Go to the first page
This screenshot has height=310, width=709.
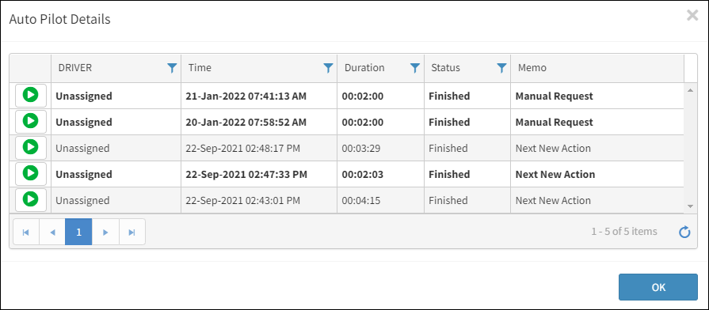click(x=26, y=232)
